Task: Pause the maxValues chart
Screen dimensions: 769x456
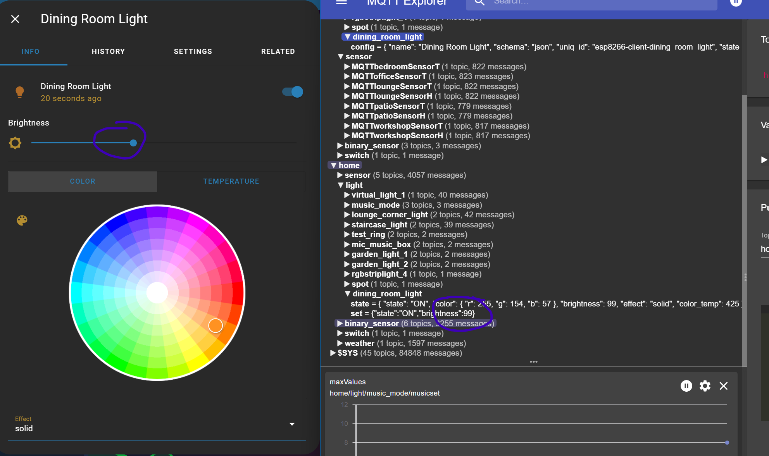Action: click(x=686, y=386)
